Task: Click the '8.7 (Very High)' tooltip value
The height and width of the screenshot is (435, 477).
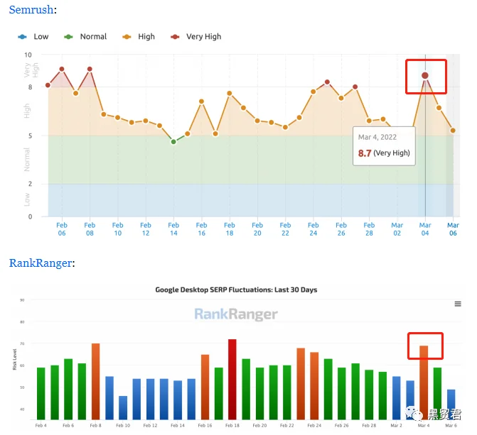Action: pyautogui.click(x=384, y=153)
